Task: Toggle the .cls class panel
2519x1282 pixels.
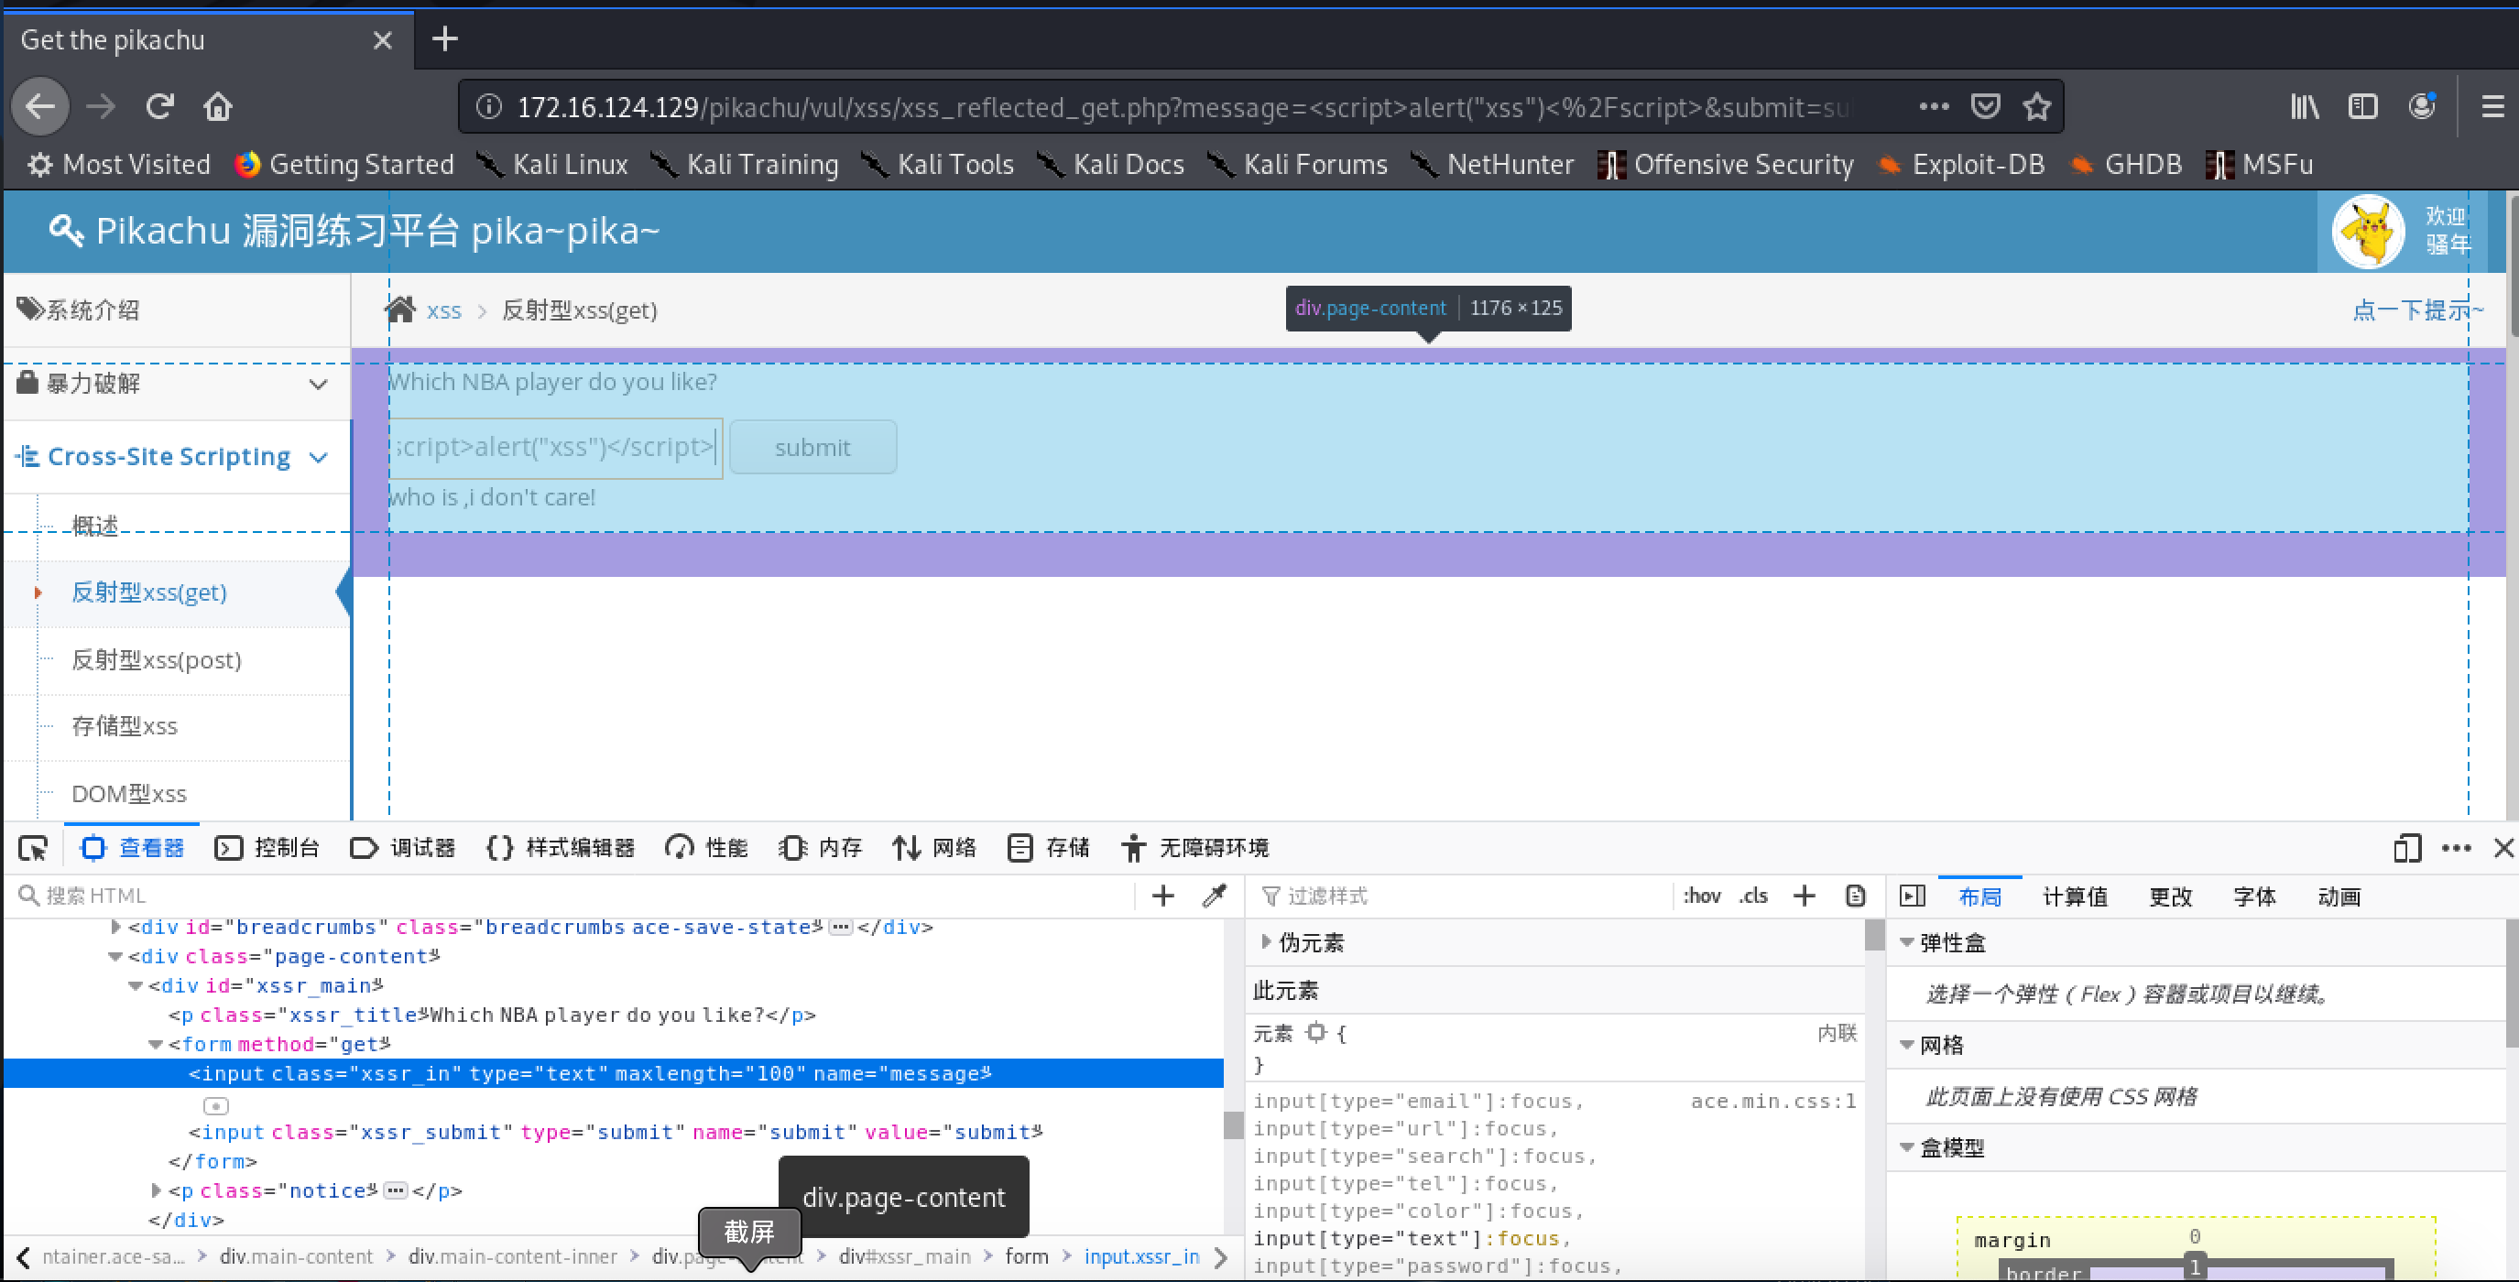Action: (x=1753, y=896)
